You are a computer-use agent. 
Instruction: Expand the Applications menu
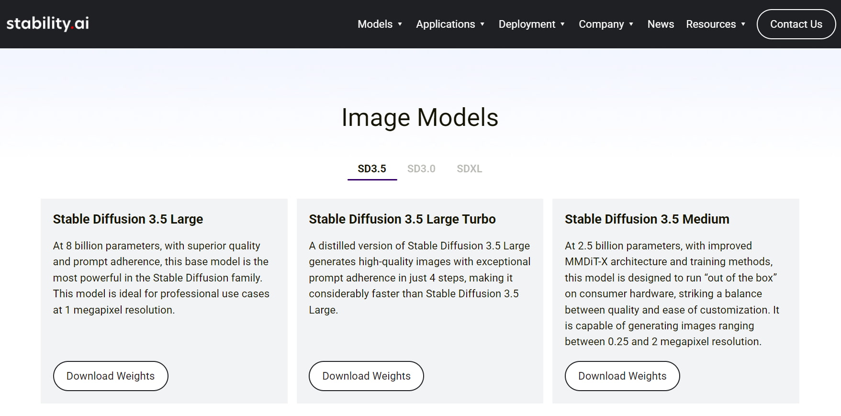click(x=450, y=24)
